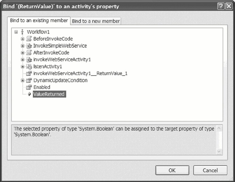Click the description box scroll down arrow
This screenshot has height=182, width=235.
pos(219,151)
